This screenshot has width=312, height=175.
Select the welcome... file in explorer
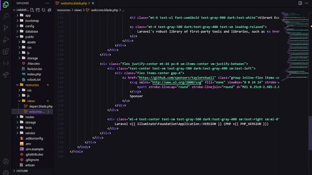pyautogui.click(x=33, y=112)
